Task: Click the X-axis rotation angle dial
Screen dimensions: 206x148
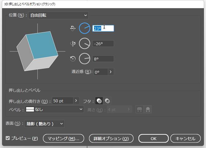Action: pos(85,28)
